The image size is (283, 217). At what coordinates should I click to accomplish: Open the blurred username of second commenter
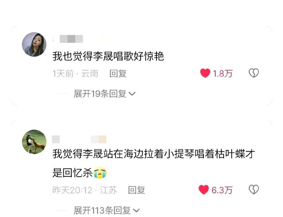click(79, 139)
